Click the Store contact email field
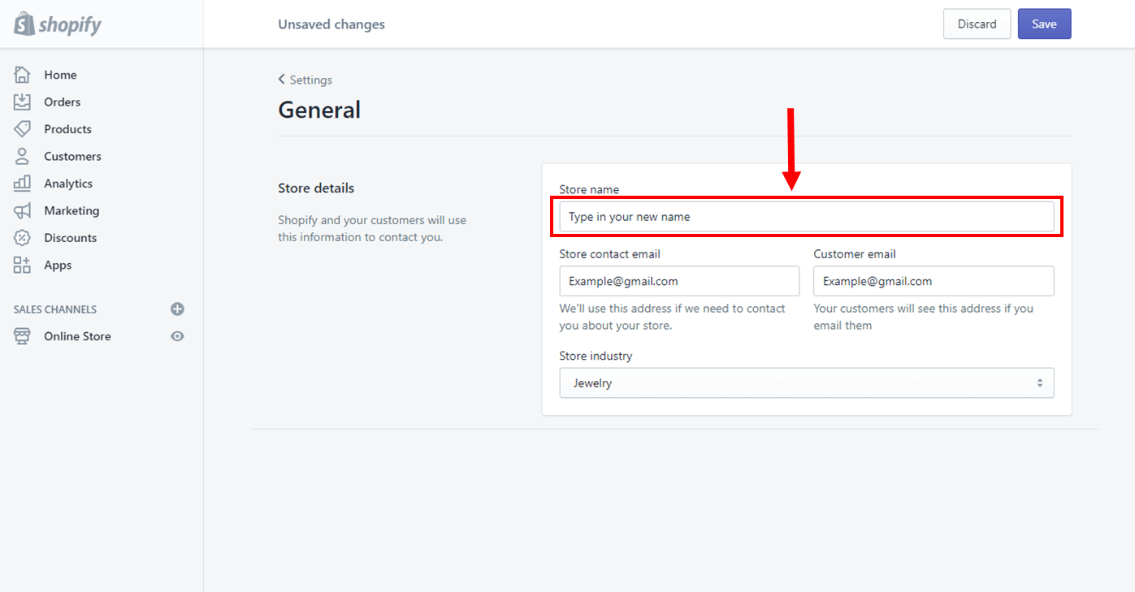Screen dimensions: 1135x592 point(679,280)
